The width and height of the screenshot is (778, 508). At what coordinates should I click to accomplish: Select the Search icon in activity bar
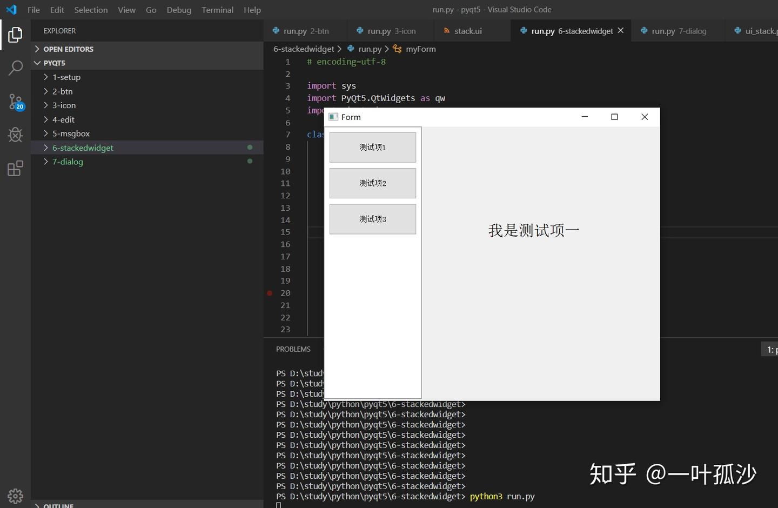15,68
